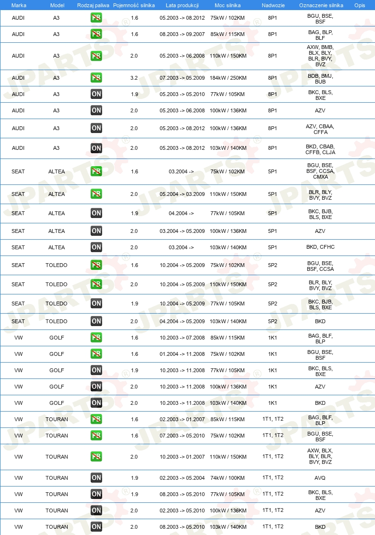The width and height of the screenshot is (375, 535).
Task: Click the date cell 01.2004 -> 11.2008
Action: point(182,354)
